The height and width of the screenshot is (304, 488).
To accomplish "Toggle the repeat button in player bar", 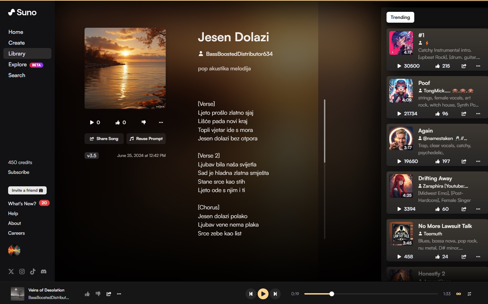I will [x=469, y=294].
